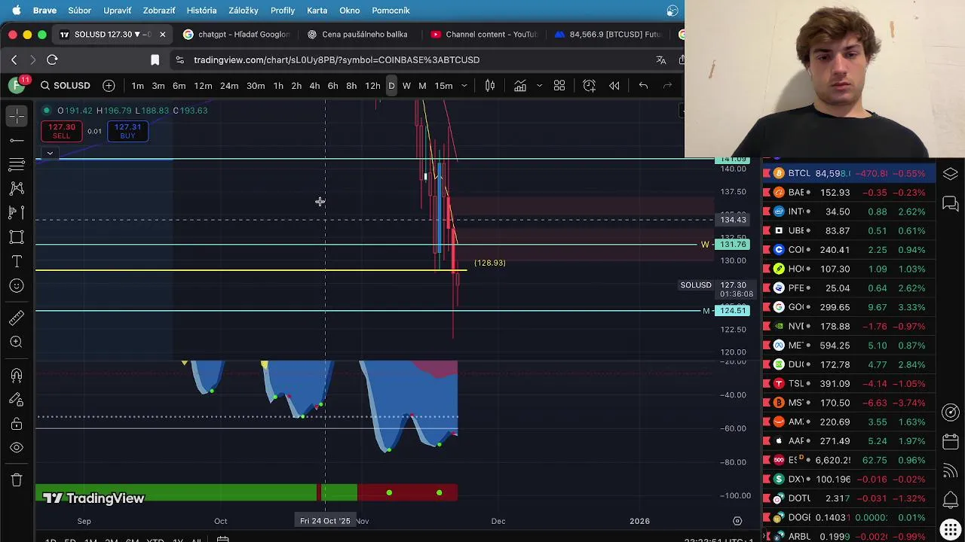Image resolution: width=965 pixels, height=542 pixels.
Task: Activate the zoom in tool
Action: tap(17, 342)
